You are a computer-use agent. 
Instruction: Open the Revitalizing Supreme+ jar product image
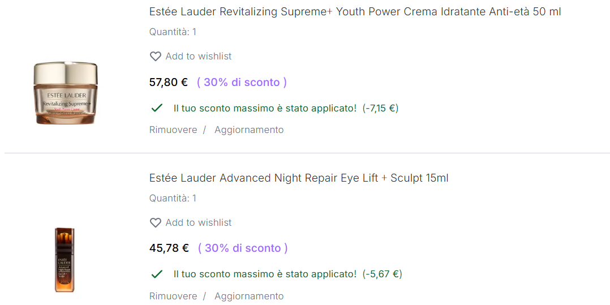(66, 93)
